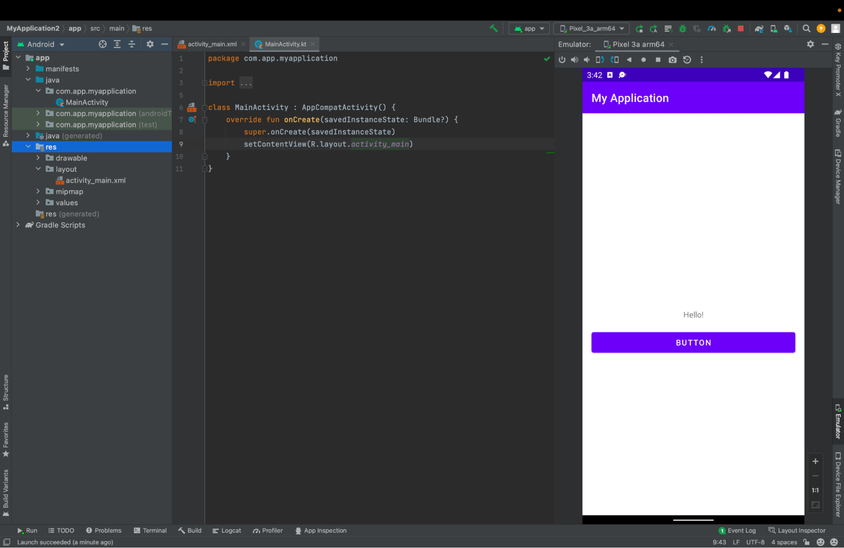The width and height of the screenshot is (844, 548).
Task: Click the emulator volume mute toggle
Action: (x=587, y=59)
